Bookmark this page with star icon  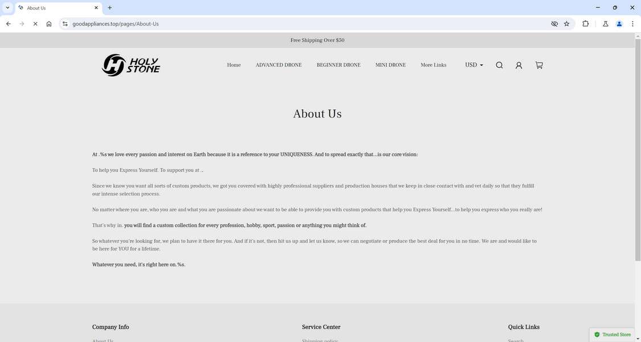click(566, 24)
